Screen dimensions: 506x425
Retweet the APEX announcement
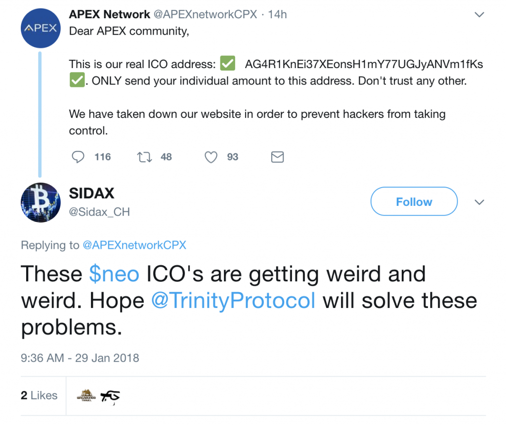click(x=144, y=157)
